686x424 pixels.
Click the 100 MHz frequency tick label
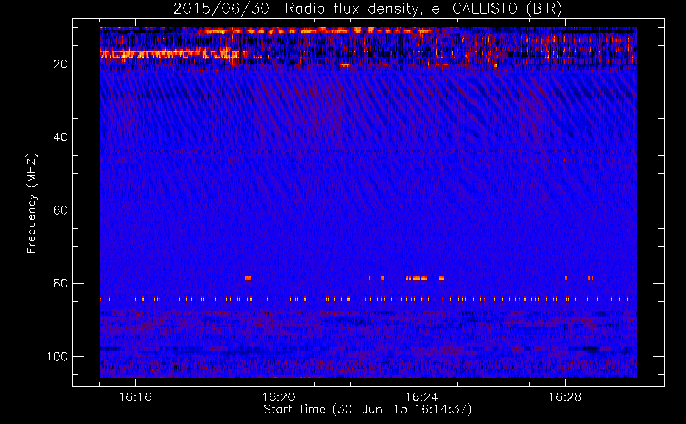(57, 357)
